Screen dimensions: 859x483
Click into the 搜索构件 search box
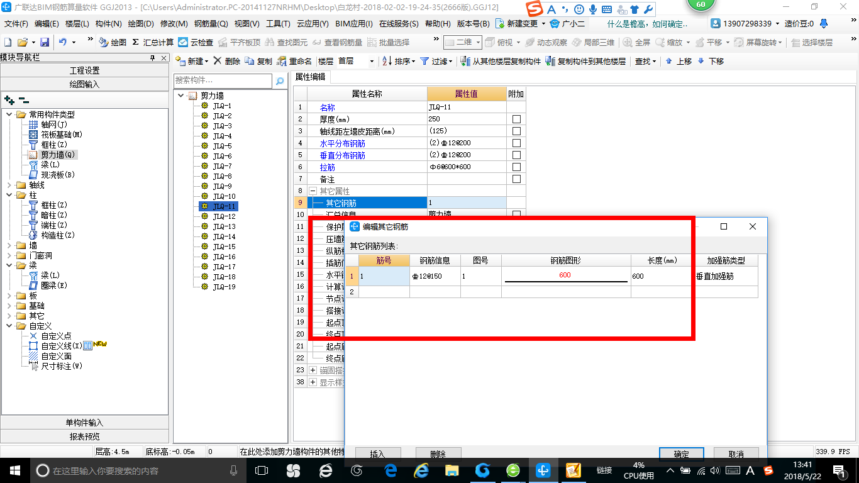[223, 80]
